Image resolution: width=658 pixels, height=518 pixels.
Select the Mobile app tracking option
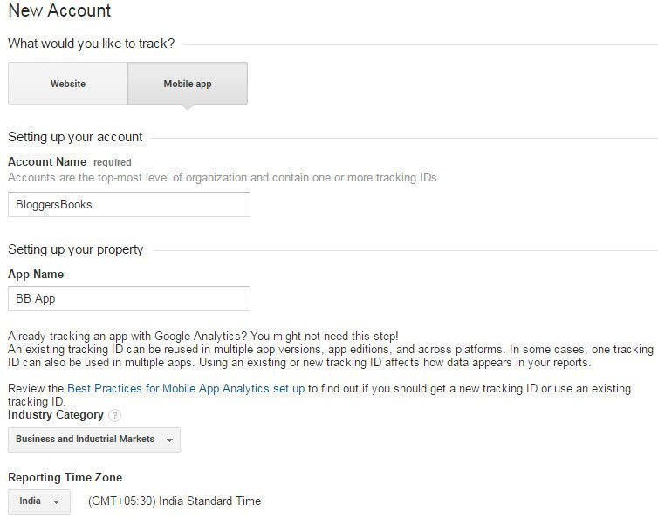[188, 83]
